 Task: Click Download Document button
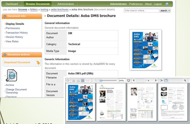pyautogui.click(x=22, y=62)
